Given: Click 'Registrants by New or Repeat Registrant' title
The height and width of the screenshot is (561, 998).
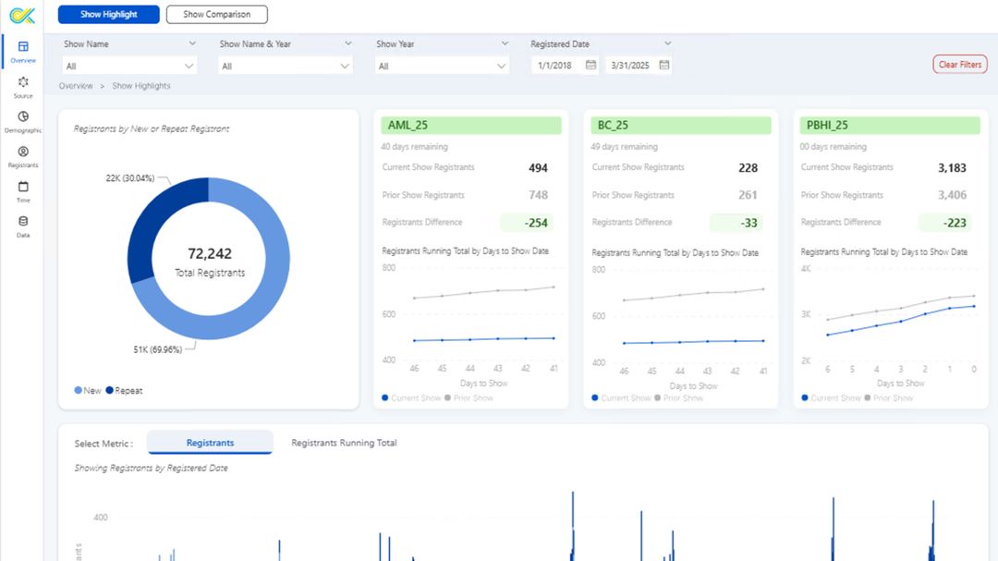Looking at the screenshot, I should click(x=152, y=128).
